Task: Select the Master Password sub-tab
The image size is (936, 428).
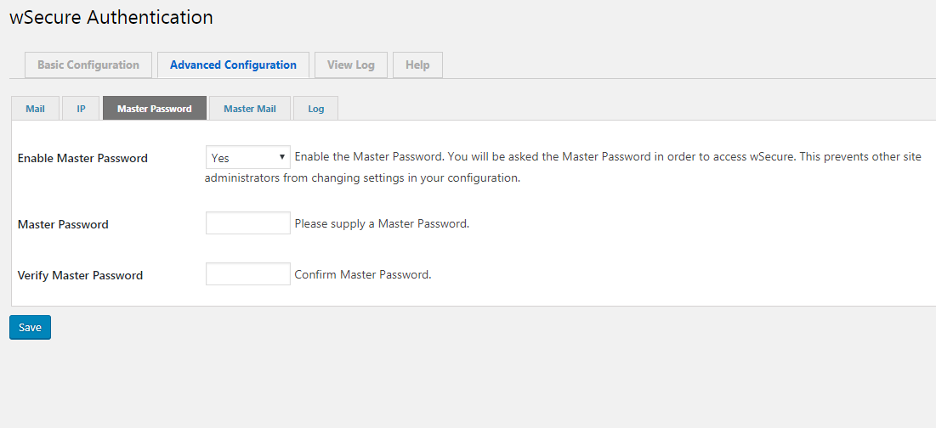Action: point(155,109)
